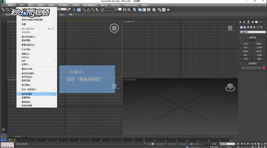Image resolution: width=267 pixels, height=148 pixels.
Task: Open the 标准基本体 primitives dropdown
Action: coord(253,32)
